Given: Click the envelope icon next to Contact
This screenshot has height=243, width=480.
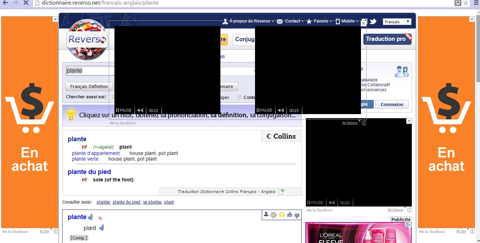Looking at the screenshot, I should [280, 21].
